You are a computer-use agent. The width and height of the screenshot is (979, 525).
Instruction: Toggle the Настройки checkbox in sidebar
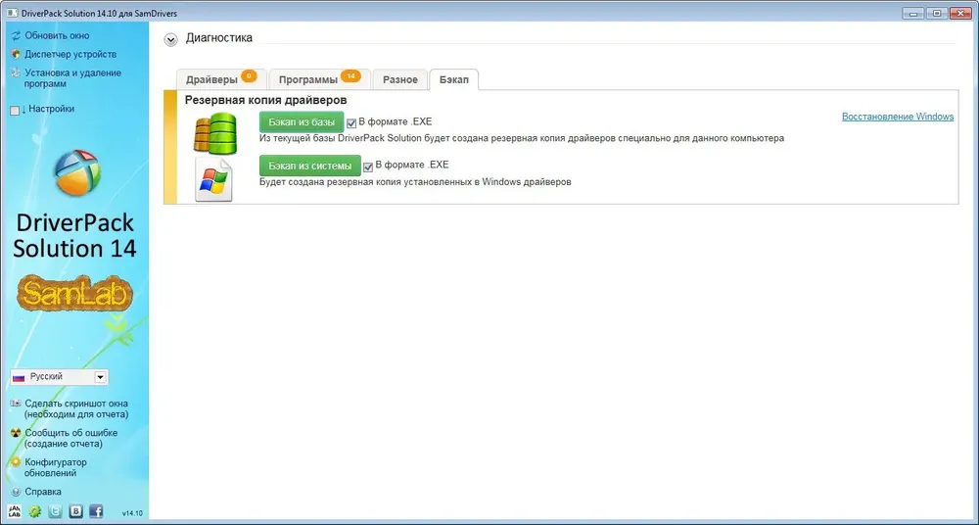(x=15, y=111)
